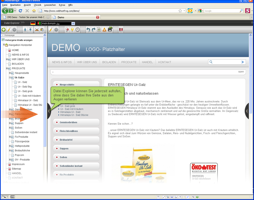Click the green round icon in the status bar
This screenshot has width=254, height=200.
tap(197, 197)
